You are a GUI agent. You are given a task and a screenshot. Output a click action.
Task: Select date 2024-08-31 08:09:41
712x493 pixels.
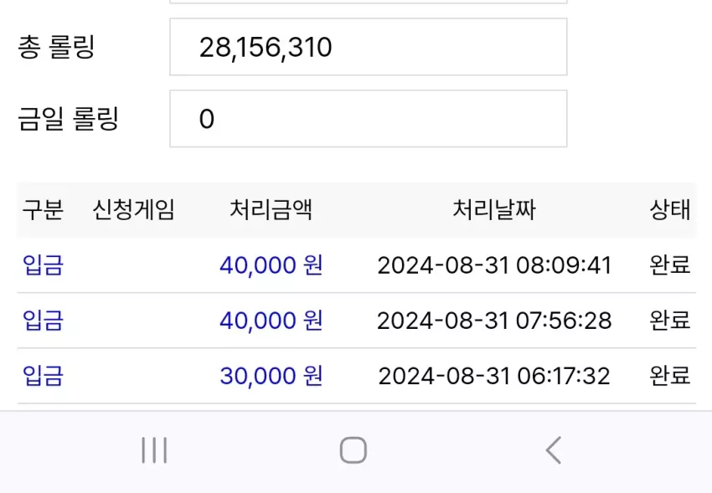(494, 265)
